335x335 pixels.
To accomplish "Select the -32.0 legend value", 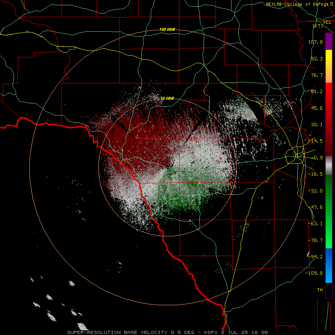I will tap(315, 191).
